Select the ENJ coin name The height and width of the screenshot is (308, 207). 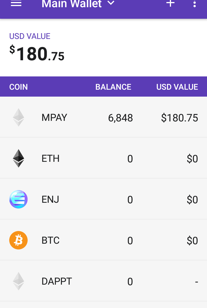pos(50,199)
